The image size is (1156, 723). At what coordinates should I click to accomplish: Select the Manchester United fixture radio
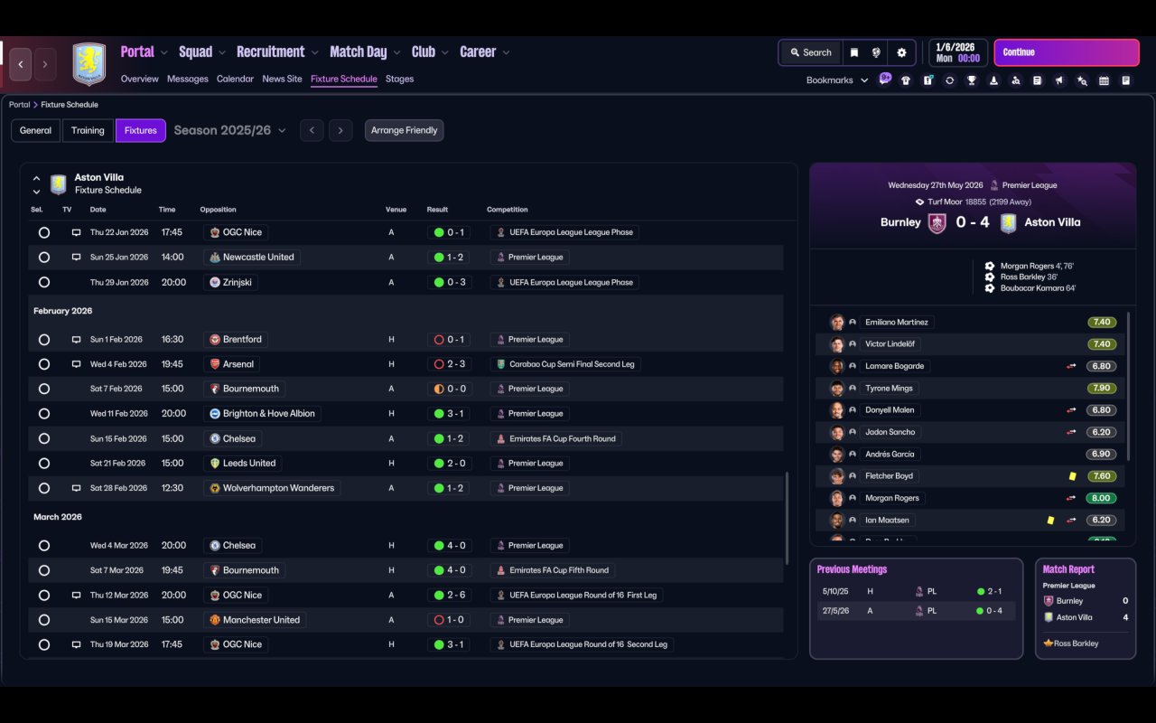click(x=44, y=620)
